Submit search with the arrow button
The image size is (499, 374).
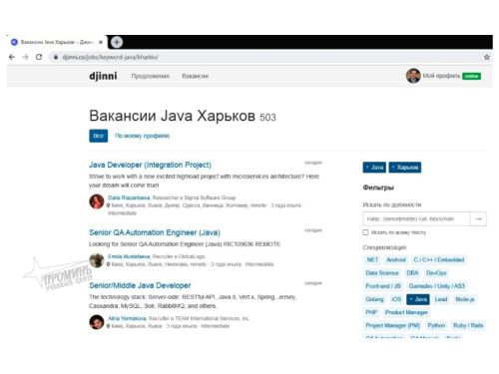click(478, 219)
